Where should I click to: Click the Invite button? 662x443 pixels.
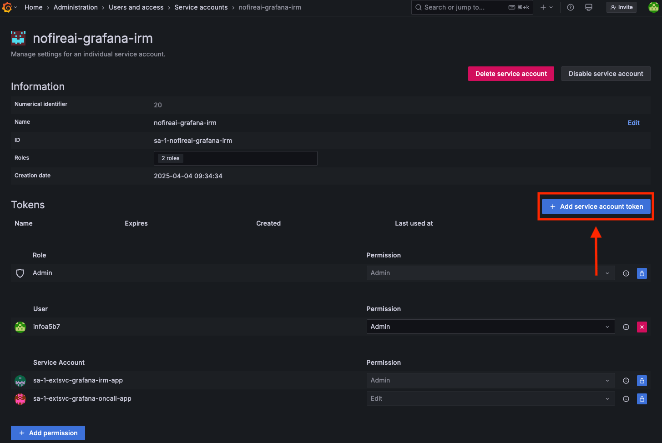tap(622, 7)
